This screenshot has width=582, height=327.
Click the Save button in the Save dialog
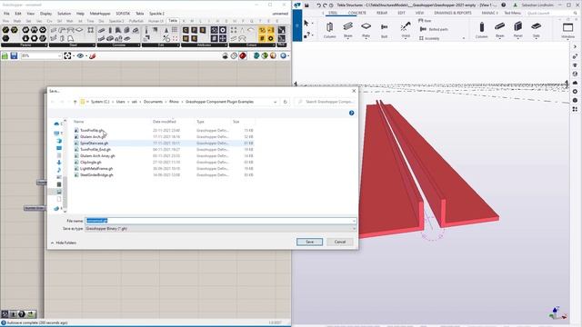(309, 242)
